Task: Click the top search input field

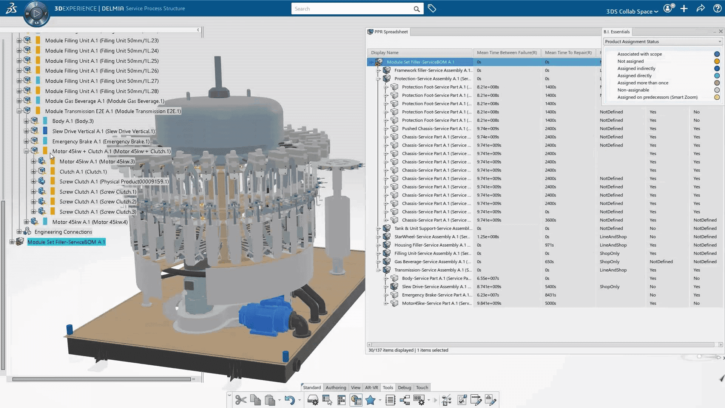Action: point(351,9)
